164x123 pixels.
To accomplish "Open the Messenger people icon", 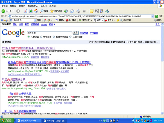I will point(107,11).
